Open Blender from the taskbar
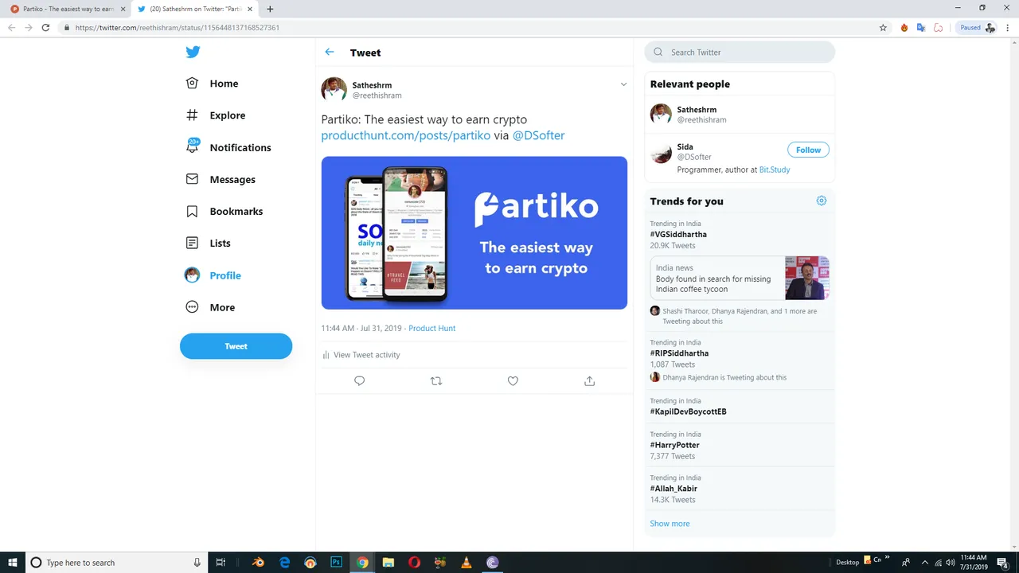The image size is (1019, 573). point(258,563)
